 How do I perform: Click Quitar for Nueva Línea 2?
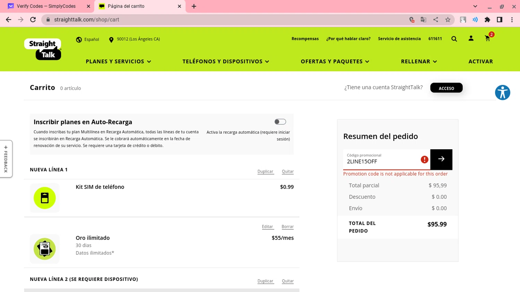(288, 281)
